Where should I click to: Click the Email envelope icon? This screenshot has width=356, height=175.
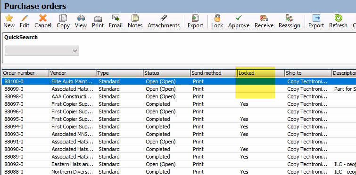(x=116, y=18)
